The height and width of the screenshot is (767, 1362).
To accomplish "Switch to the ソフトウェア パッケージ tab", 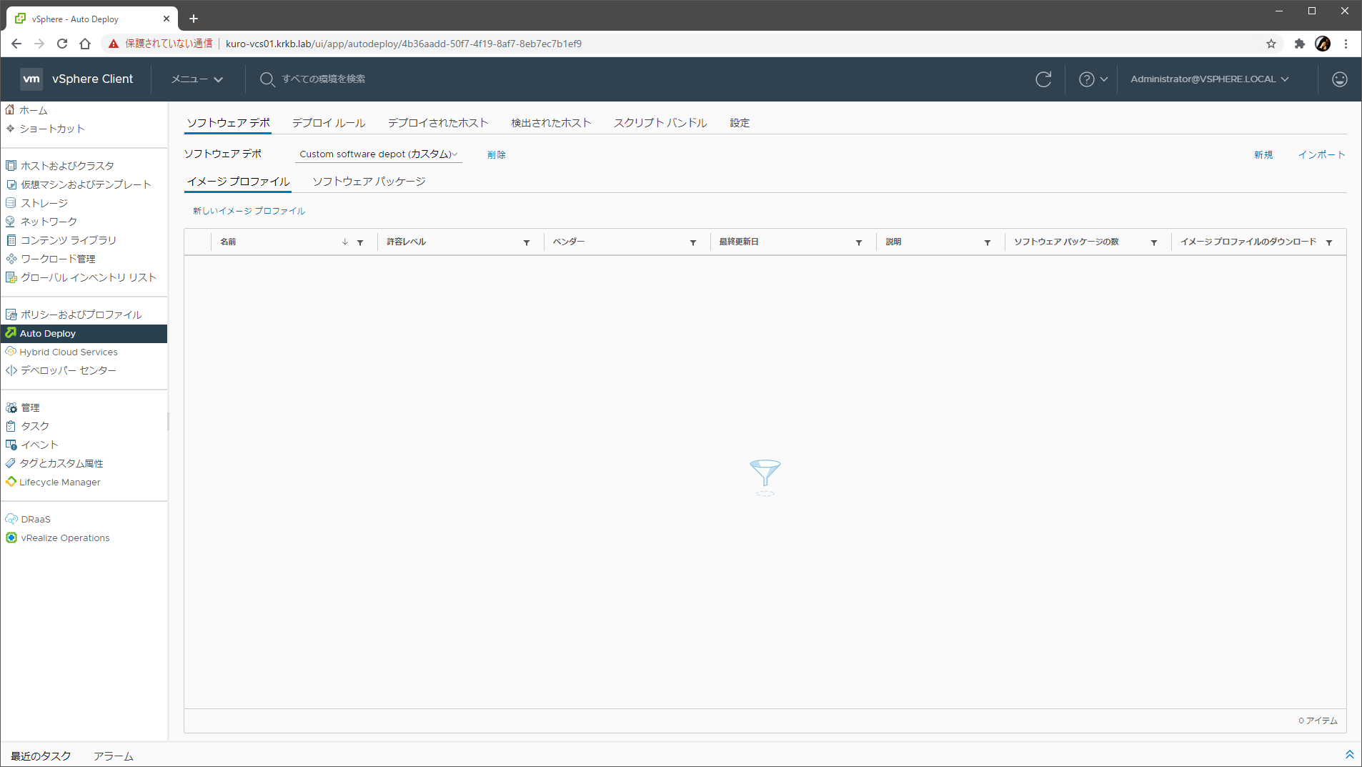I will (369, 182).
